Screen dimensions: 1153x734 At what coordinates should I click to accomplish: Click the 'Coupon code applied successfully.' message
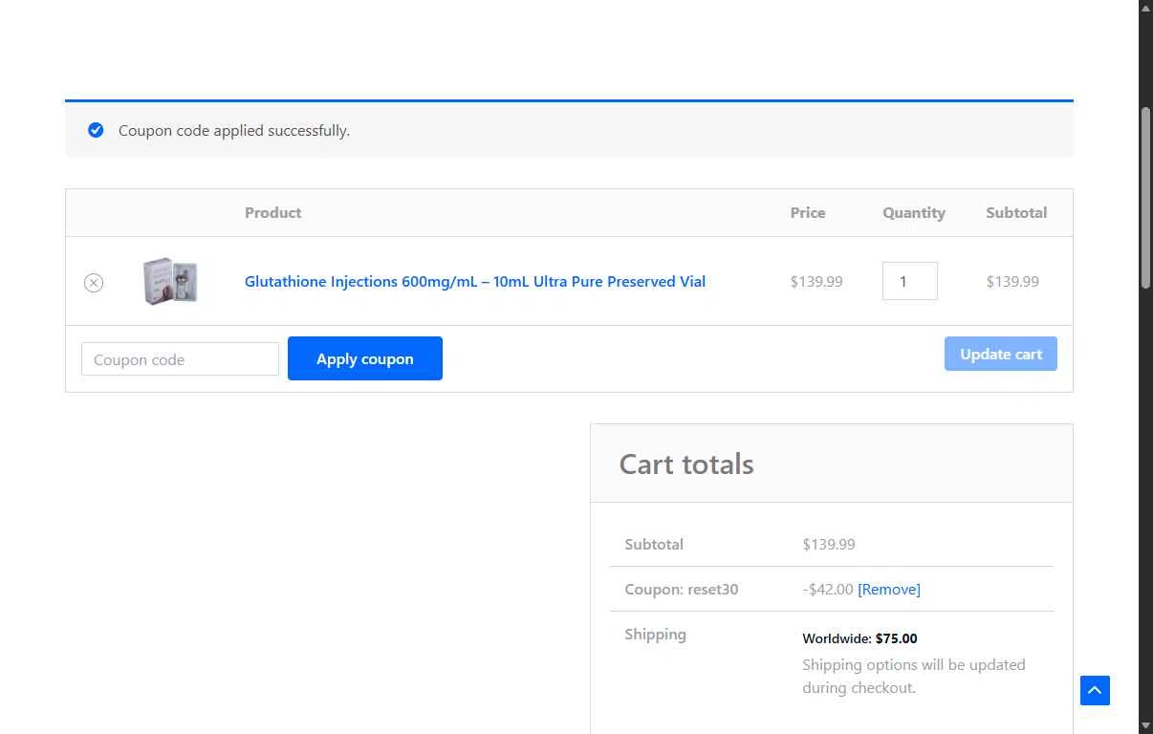click(234, 130)
